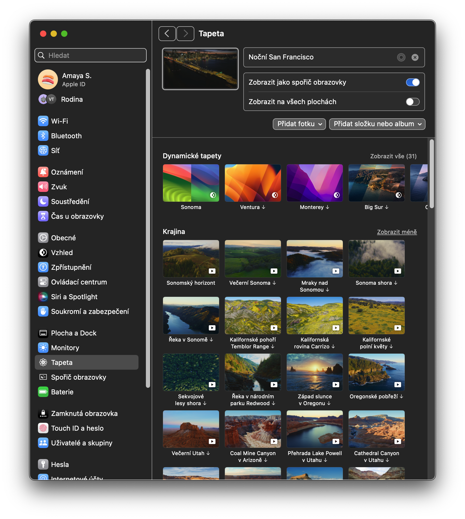Expand the Přidat fotku dropdown
Image resolution: width=465 pixels, height=519 pixels.
point(299,124)
